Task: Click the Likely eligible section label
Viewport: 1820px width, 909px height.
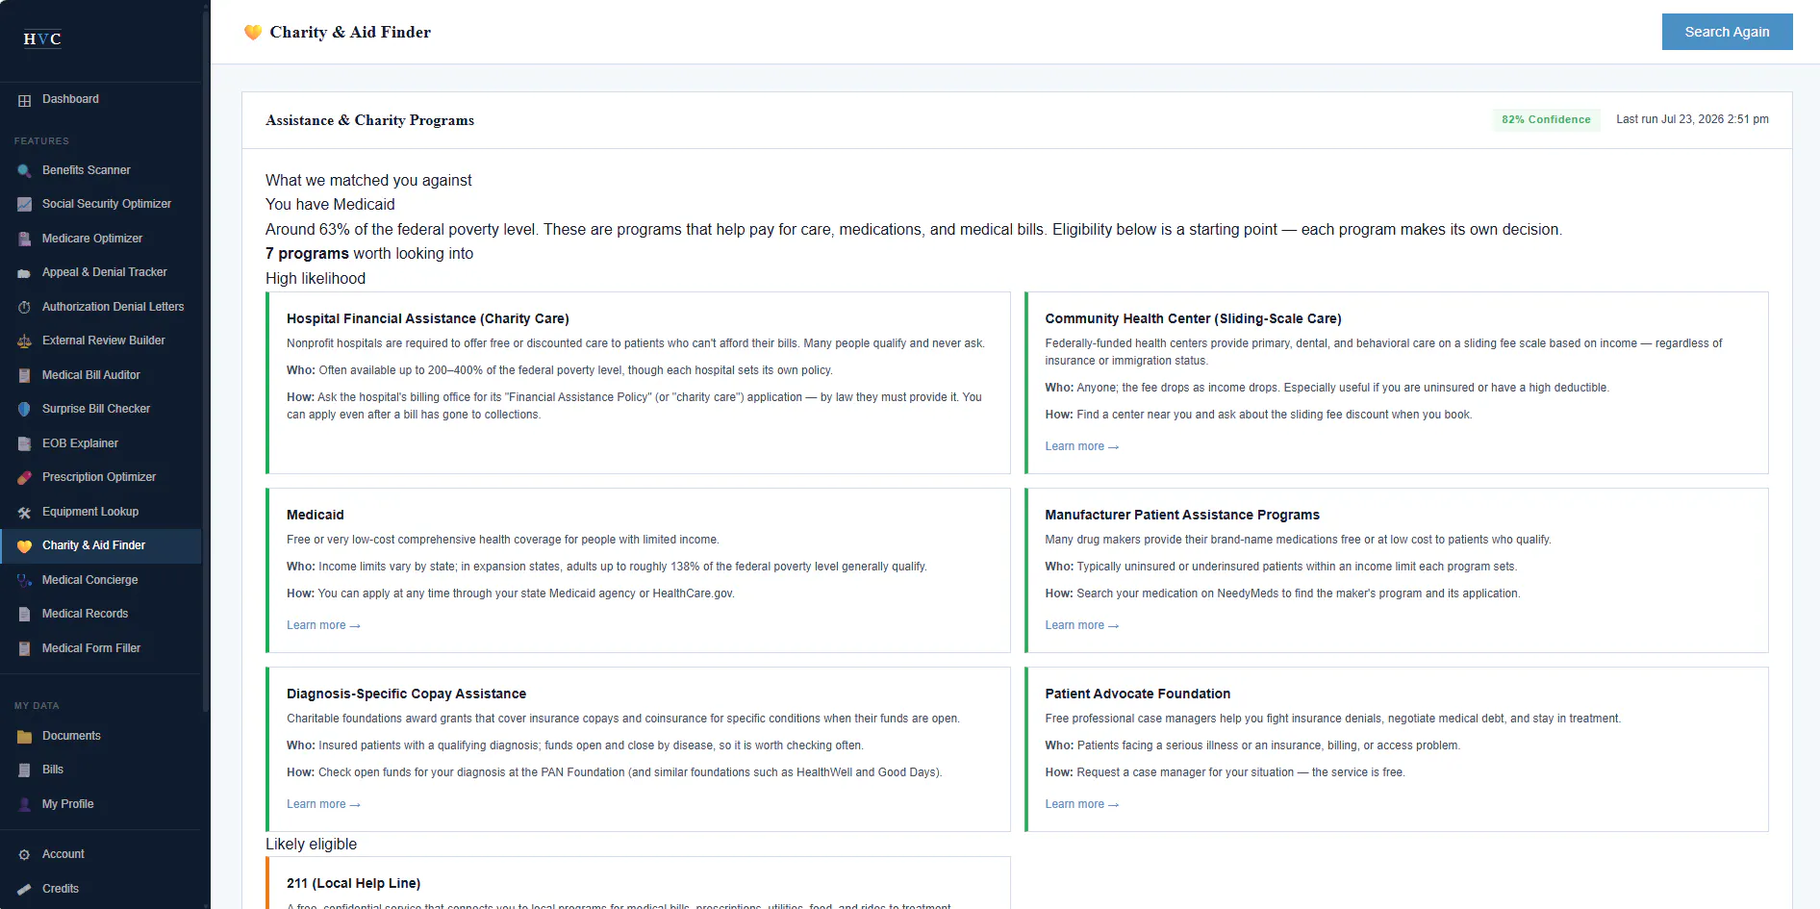Action: tap(311, 844)
